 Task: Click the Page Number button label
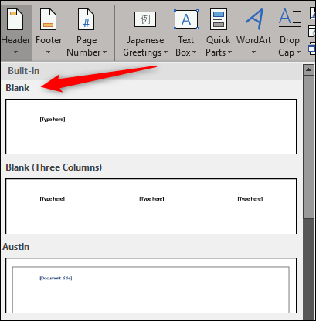coord(87,46)
